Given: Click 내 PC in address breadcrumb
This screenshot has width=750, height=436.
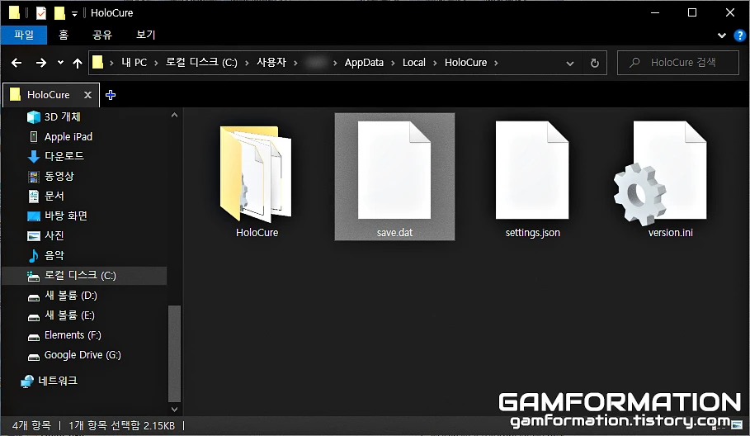Looking at the screenshot, I should coord(134,63).
